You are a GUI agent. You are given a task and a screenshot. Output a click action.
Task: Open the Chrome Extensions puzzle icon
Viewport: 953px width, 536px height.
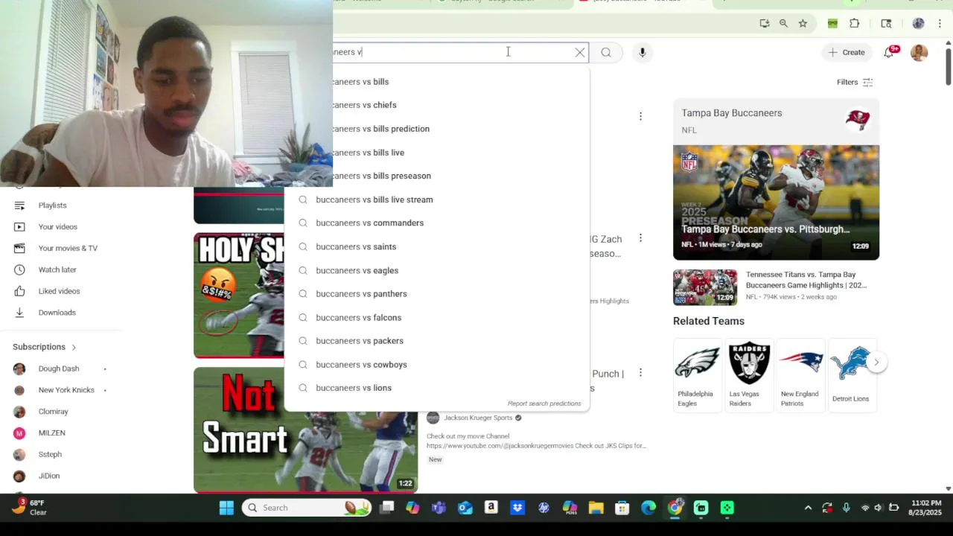pyautogui.click(x=854, y=24)
